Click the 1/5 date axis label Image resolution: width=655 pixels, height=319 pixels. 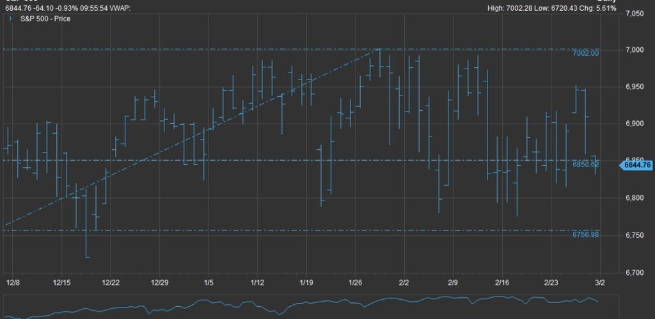click(209, 282)
